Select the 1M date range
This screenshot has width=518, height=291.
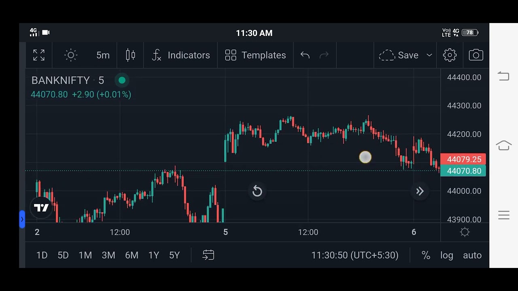(x=85, y=255)
